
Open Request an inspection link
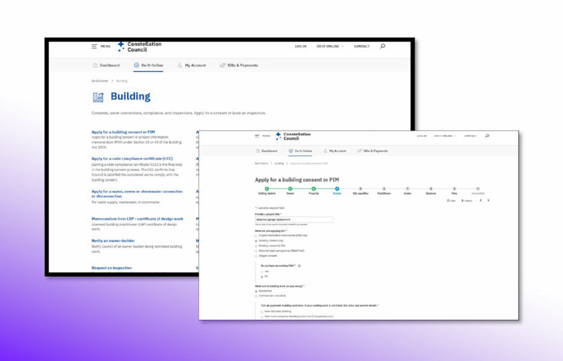click(x=111, y=268)
